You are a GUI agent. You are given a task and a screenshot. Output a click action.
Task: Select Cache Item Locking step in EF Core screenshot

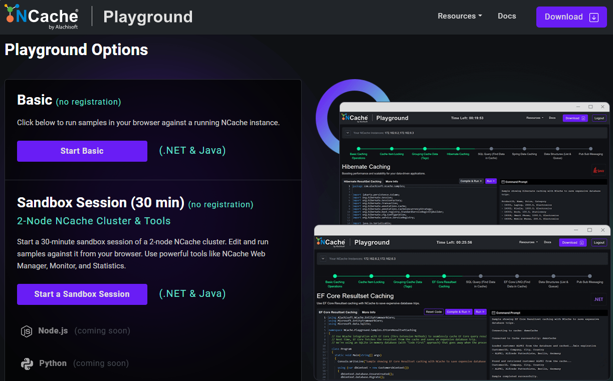pos(371,278)
